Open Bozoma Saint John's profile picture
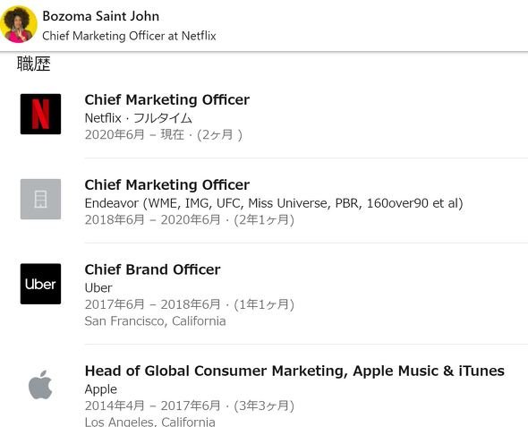The width and height of the screenshot is (528, 427). point(19,24)
